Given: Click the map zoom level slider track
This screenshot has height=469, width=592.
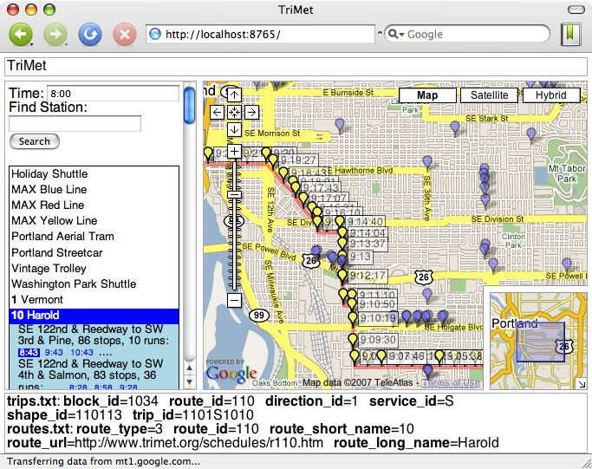Looking at the screenshot, I should pos(233,243).
